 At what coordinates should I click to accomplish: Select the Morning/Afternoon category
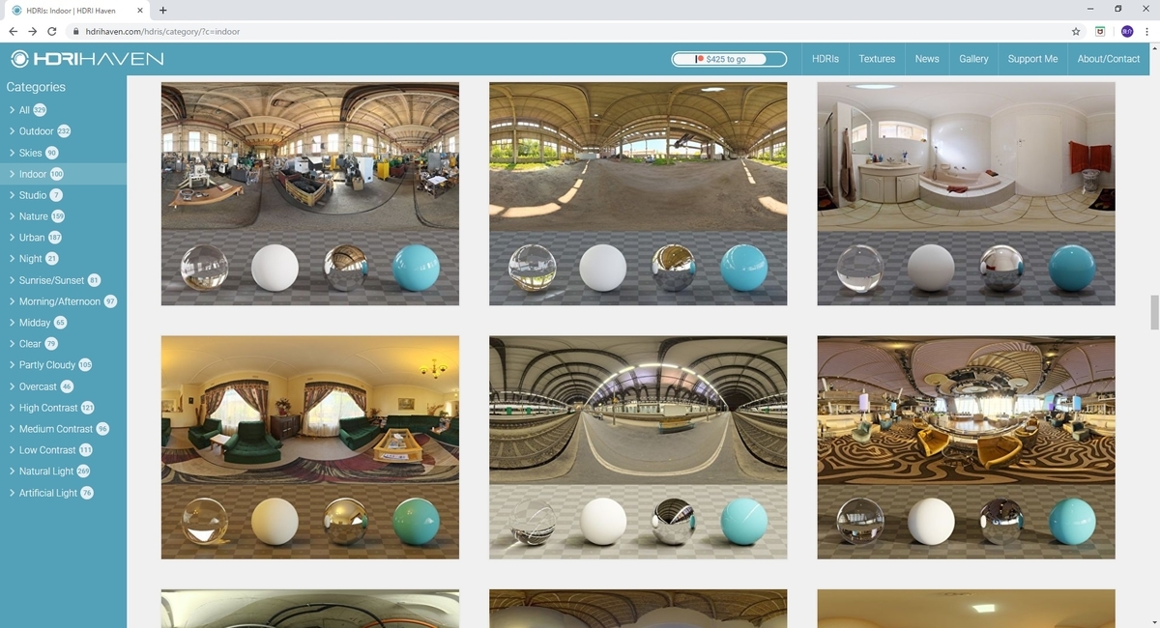click(x=63, y=301)
